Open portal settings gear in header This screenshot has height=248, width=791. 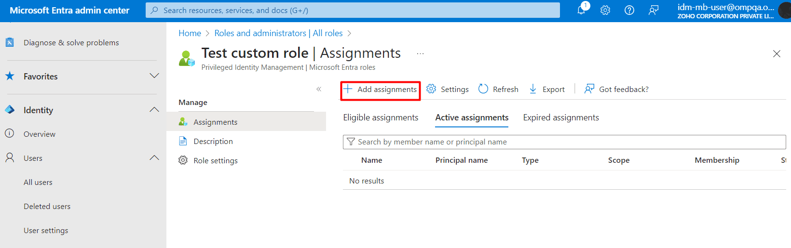[605, 10]
